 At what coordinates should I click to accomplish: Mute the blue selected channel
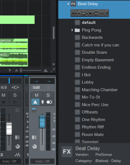[37, 95]
